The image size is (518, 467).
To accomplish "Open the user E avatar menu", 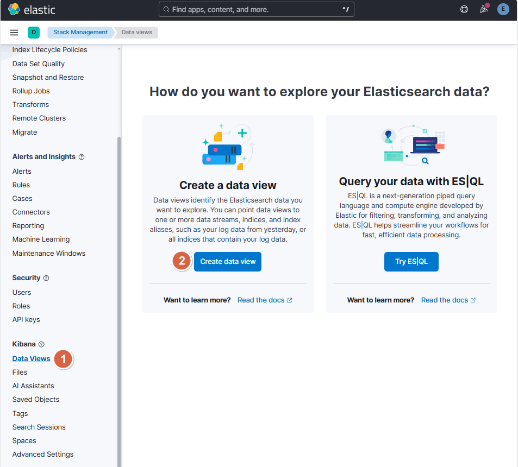I will (503, 9).
